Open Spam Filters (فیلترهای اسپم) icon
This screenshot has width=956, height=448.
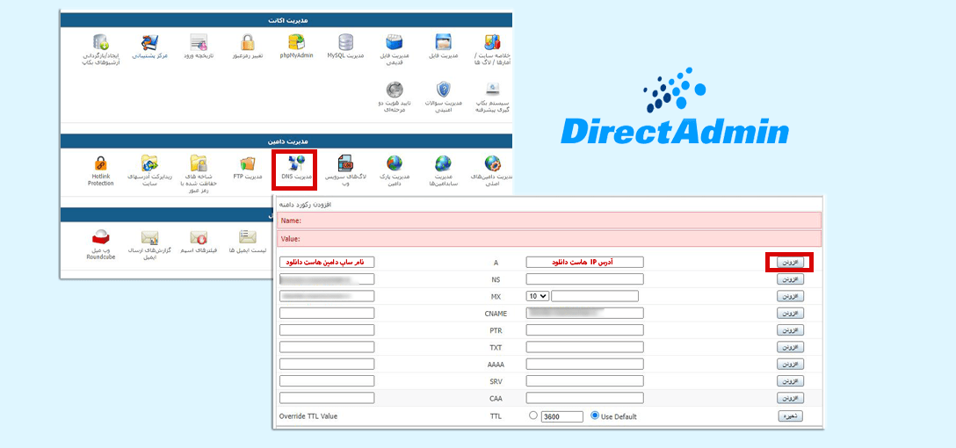pyautogui.click(x=199, y=237)
